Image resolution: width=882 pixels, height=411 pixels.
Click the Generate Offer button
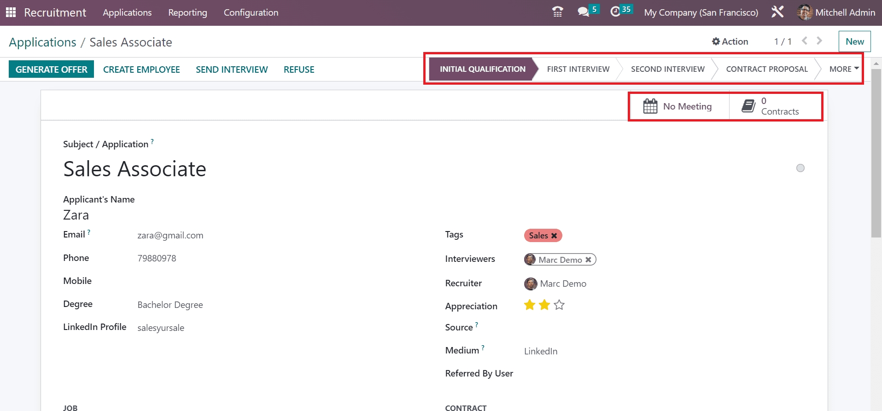51,69
